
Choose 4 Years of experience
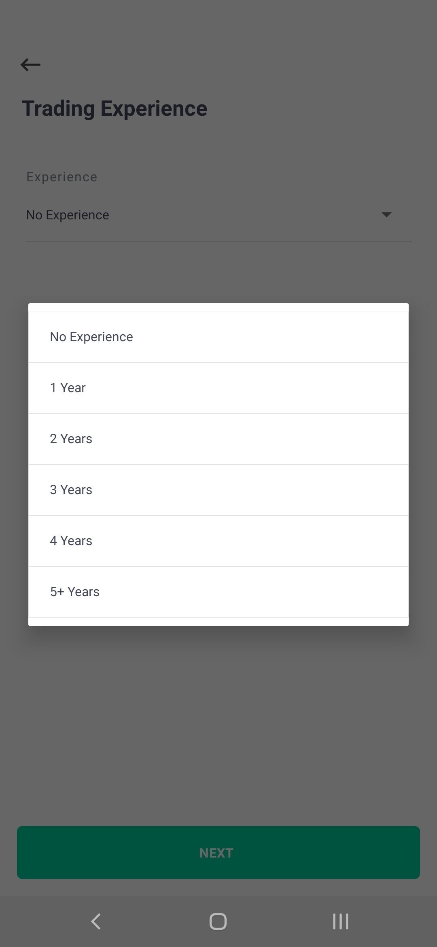pos(218,541)
